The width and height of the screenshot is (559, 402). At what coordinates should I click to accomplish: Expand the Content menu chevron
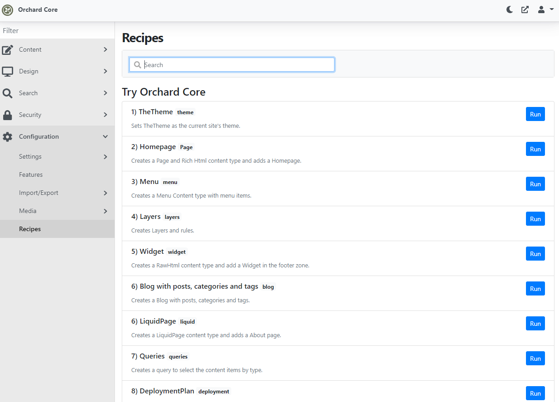(x=105, y=49)
